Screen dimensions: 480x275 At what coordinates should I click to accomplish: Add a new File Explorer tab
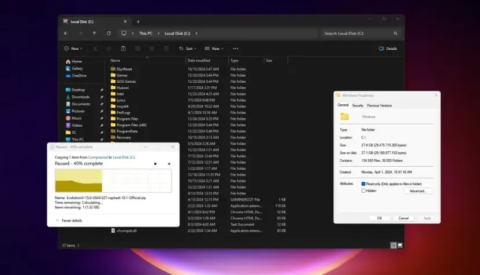138,21
